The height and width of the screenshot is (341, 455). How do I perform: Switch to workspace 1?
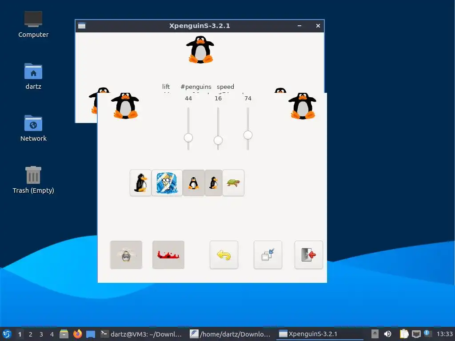click(20, 334)
